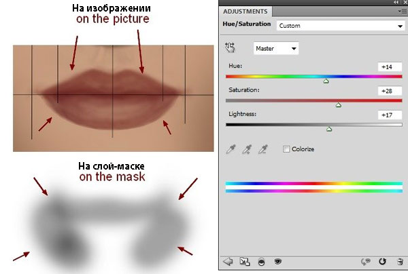Collapse panel with double-arrow icon
This screenshot has height=274, width=408.
396,2
